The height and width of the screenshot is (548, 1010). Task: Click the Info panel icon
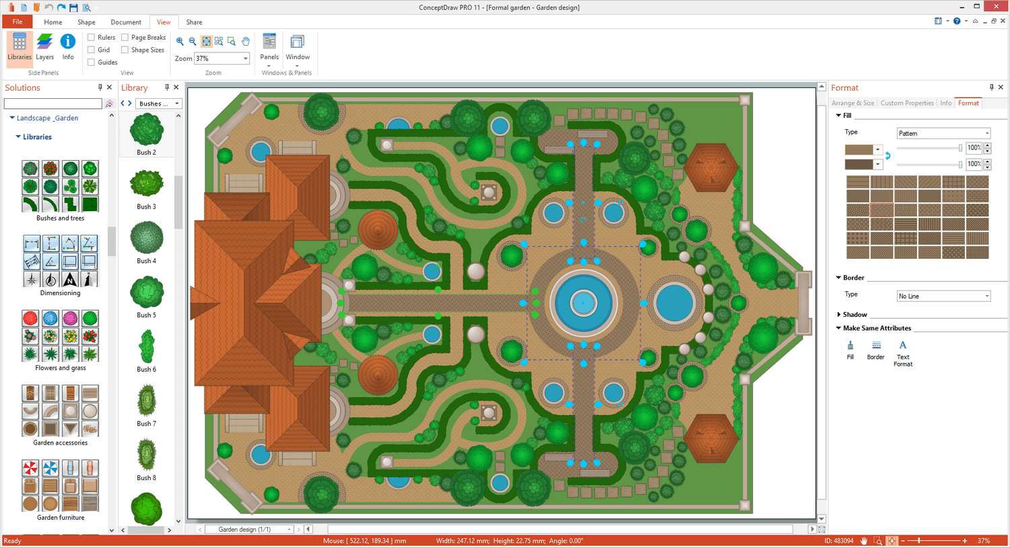click(x=68, y=46)
